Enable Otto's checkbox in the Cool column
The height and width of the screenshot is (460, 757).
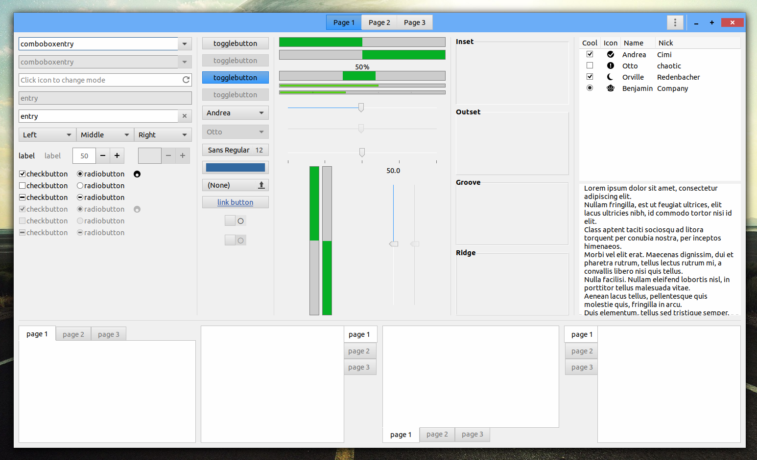coord(590,66)
